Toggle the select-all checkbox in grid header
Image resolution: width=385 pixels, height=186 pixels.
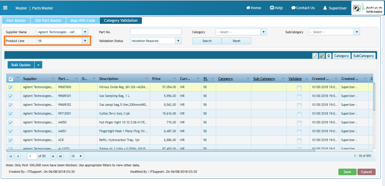pyautogui.click(x=11, y=79)
